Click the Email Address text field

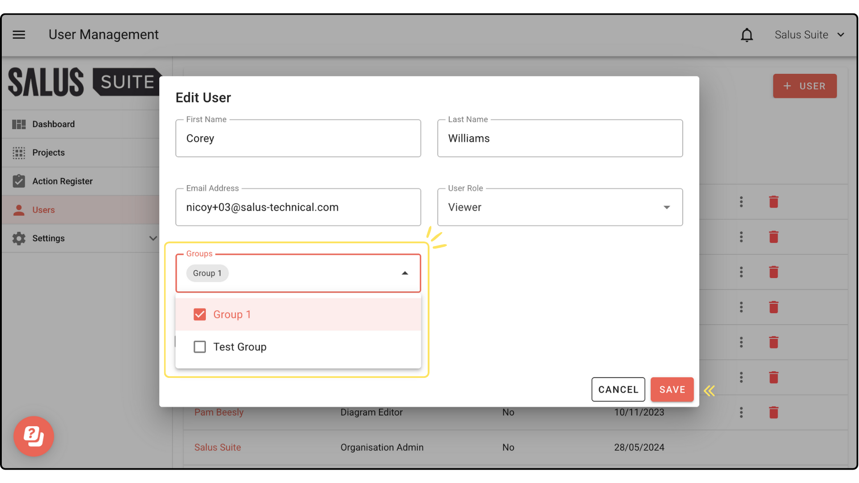click(298, 207)
